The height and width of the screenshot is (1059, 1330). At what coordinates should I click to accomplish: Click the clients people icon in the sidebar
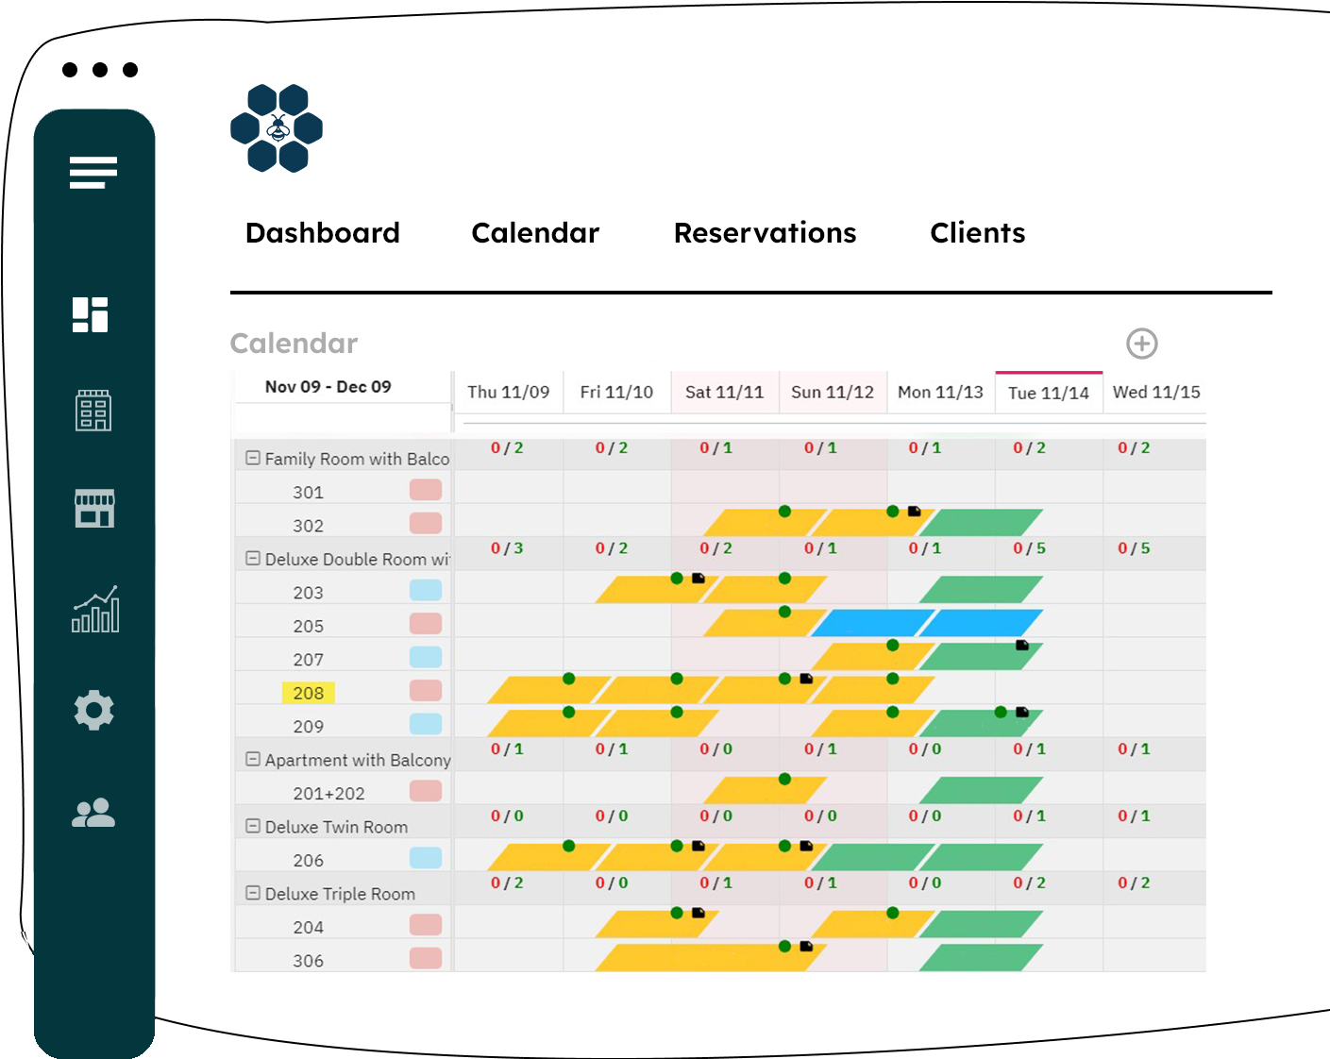93,810
